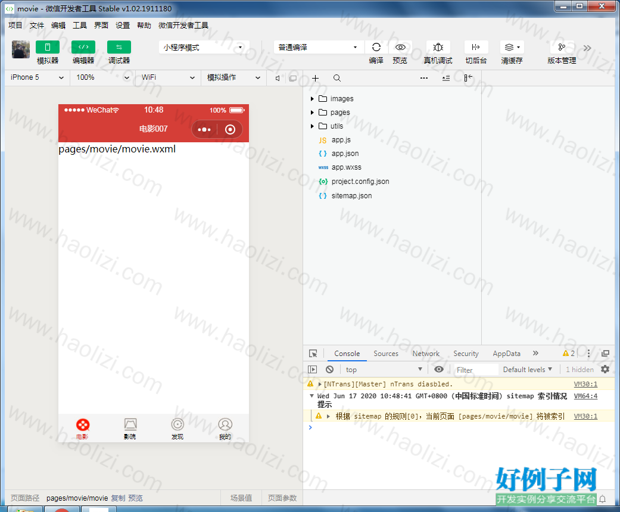Viewport: 620px width, 512px height.
Task: Select the 发现 tab in the simulator
Action: pos(177,429)
